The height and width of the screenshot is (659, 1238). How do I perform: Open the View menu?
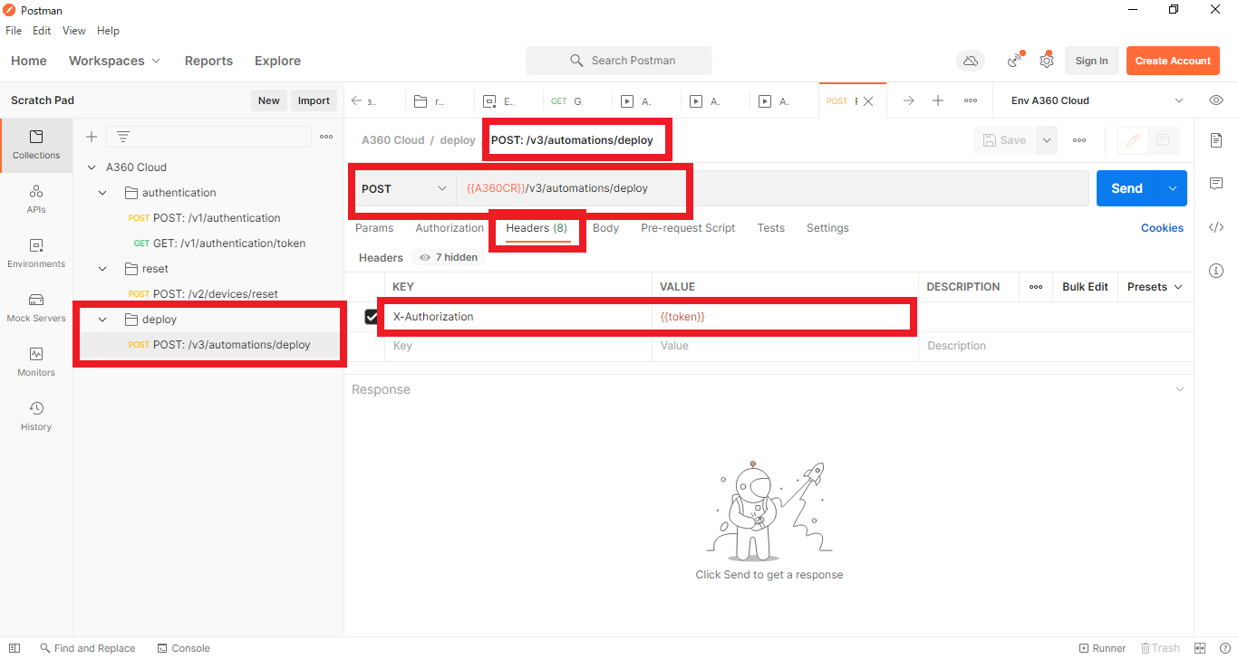coord(74,31)
